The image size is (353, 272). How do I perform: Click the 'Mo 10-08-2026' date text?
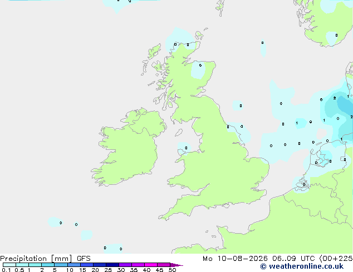pos(235,259)
